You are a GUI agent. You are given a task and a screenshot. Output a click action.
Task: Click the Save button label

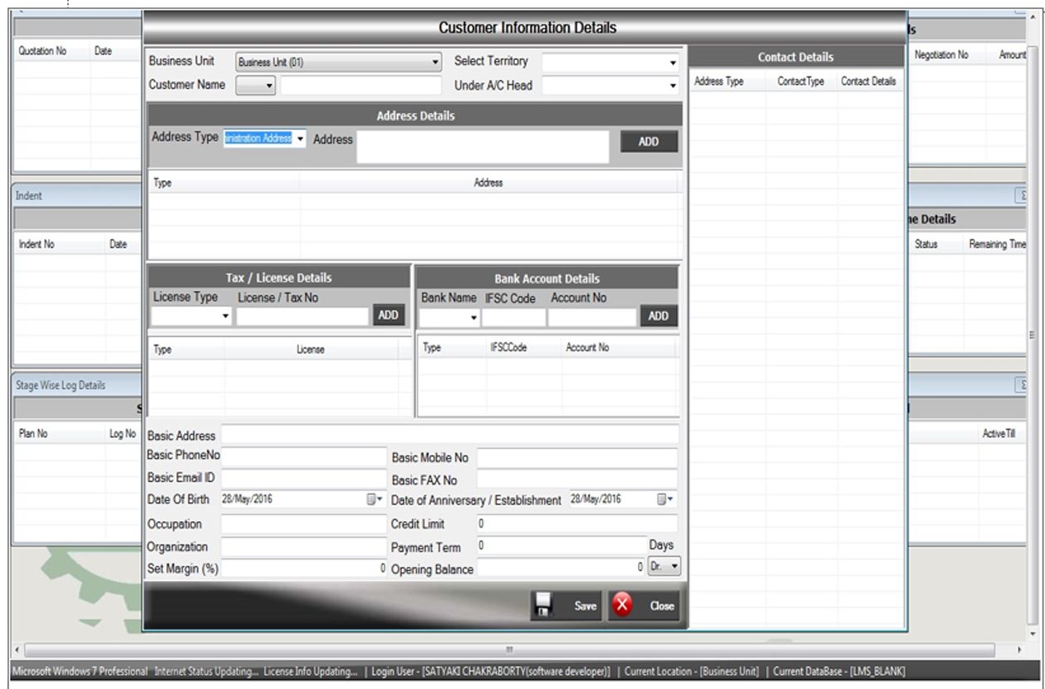(586, 607)
